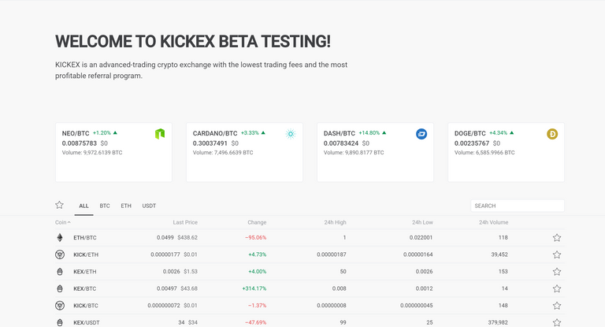Viewport: 605px width, 327px height.
Task: Click the Ethereum icon in ETH/BTC row
Action: coord(60,237)
